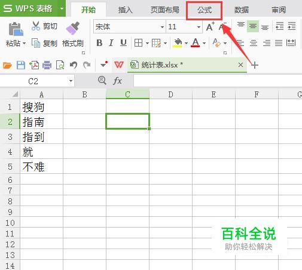Export to PDF icon
This screenshot has width=302, height=270.
(34, 65)
